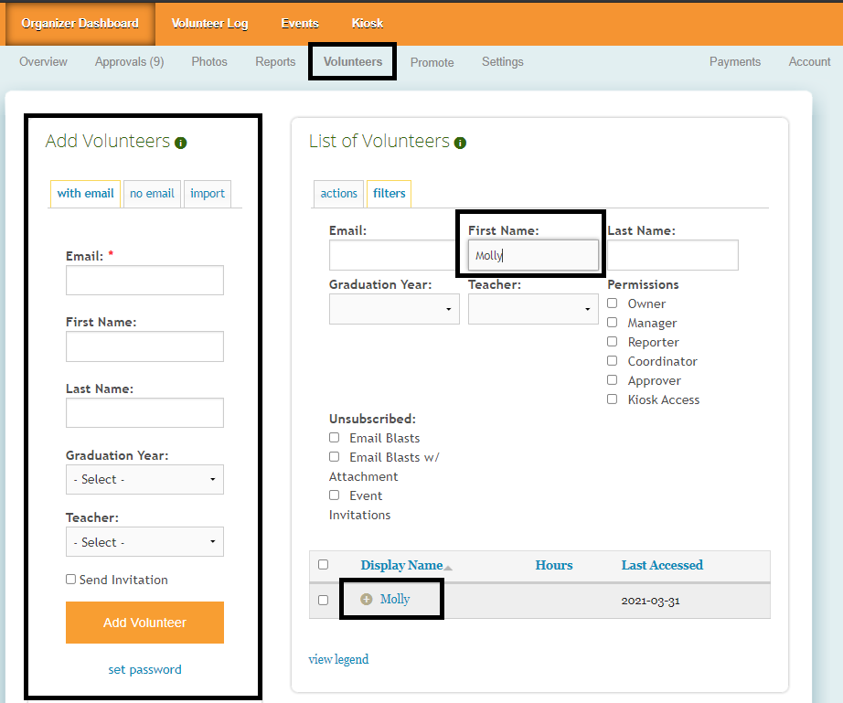This screenshot has height=703, width=843.
Task: Select Molly row checkbox
Action: [x=323, y=601]
